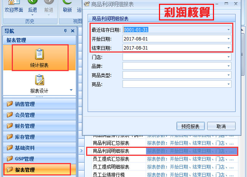Viewport: 247px width, 177px height.
Task: Close the 导航 navigation panel
Action: click(x=72, y=31)
